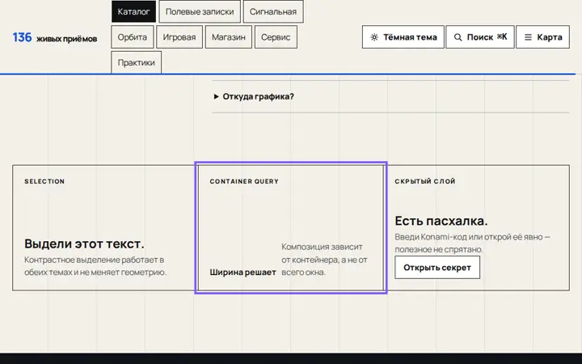Click the Ширина решает heading
The height and width of the screenshot is (364, 582).
pyautogui.click(x=242, y=273)
